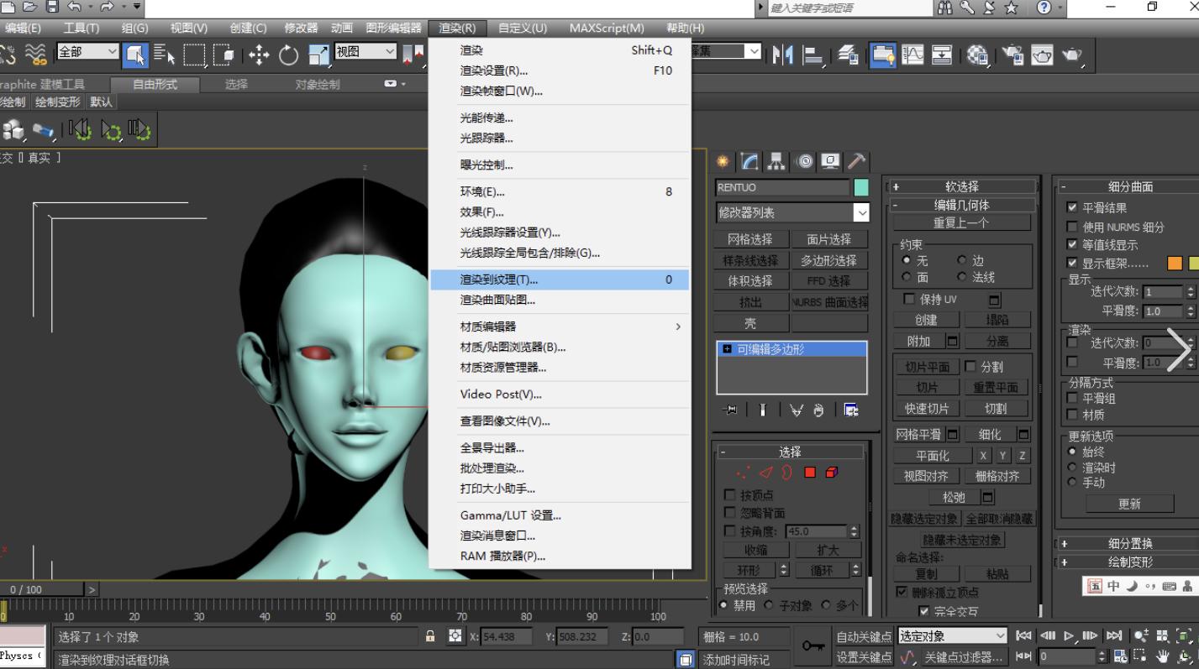This screenshot has width=1199, height=669.
Task: Select Polygon sub-object level red square
Action: click(810, 473)
